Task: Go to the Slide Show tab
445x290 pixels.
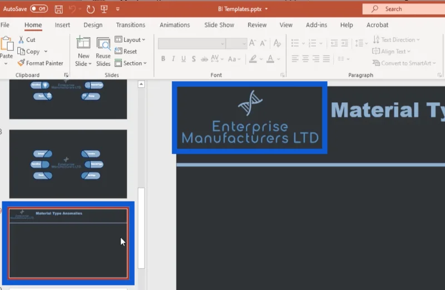Action: coord(219,25)
